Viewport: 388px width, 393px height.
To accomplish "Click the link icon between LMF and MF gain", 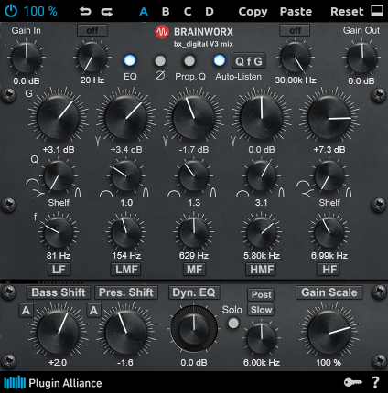I will [x=166, y=141].
